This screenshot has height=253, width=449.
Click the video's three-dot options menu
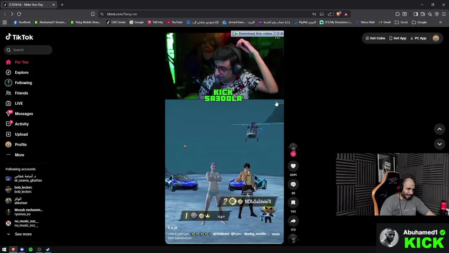click(277, 38)
